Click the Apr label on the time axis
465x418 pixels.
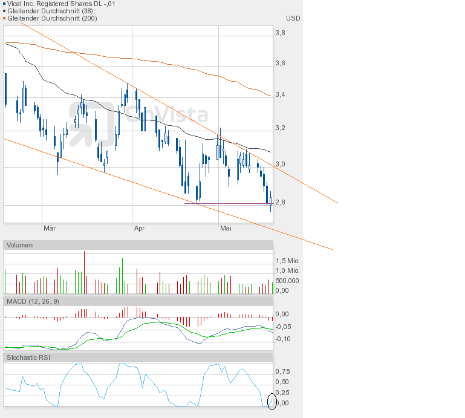pyautogui.click(x=139, y=228)
